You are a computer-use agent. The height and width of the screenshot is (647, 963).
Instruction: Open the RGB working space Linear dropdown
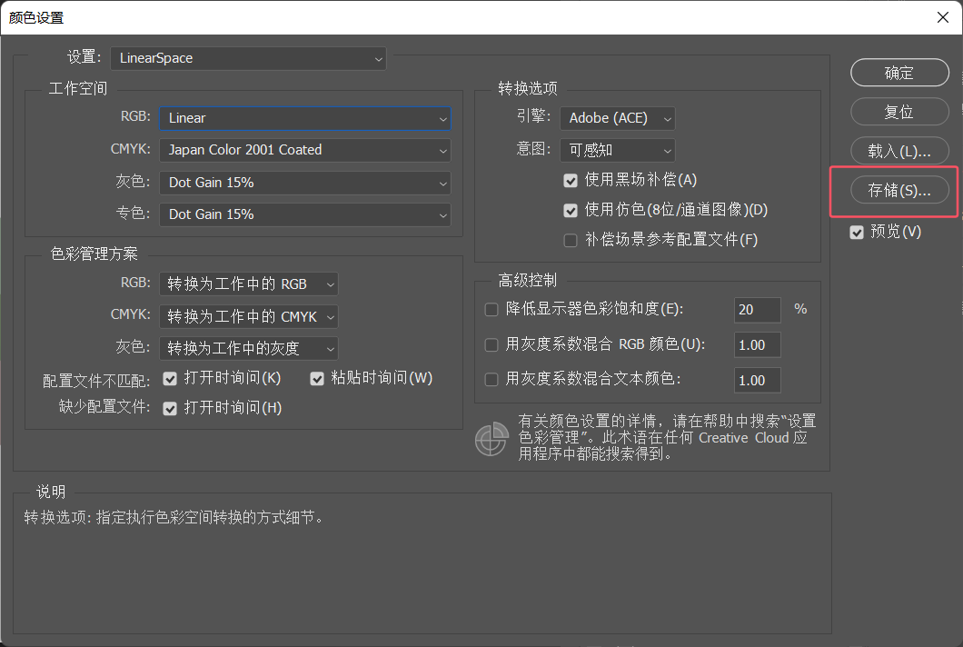pyautogui.click(x=305, y=118)
